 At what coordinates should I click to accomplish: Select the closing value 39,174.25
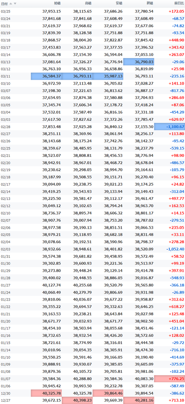144,185
